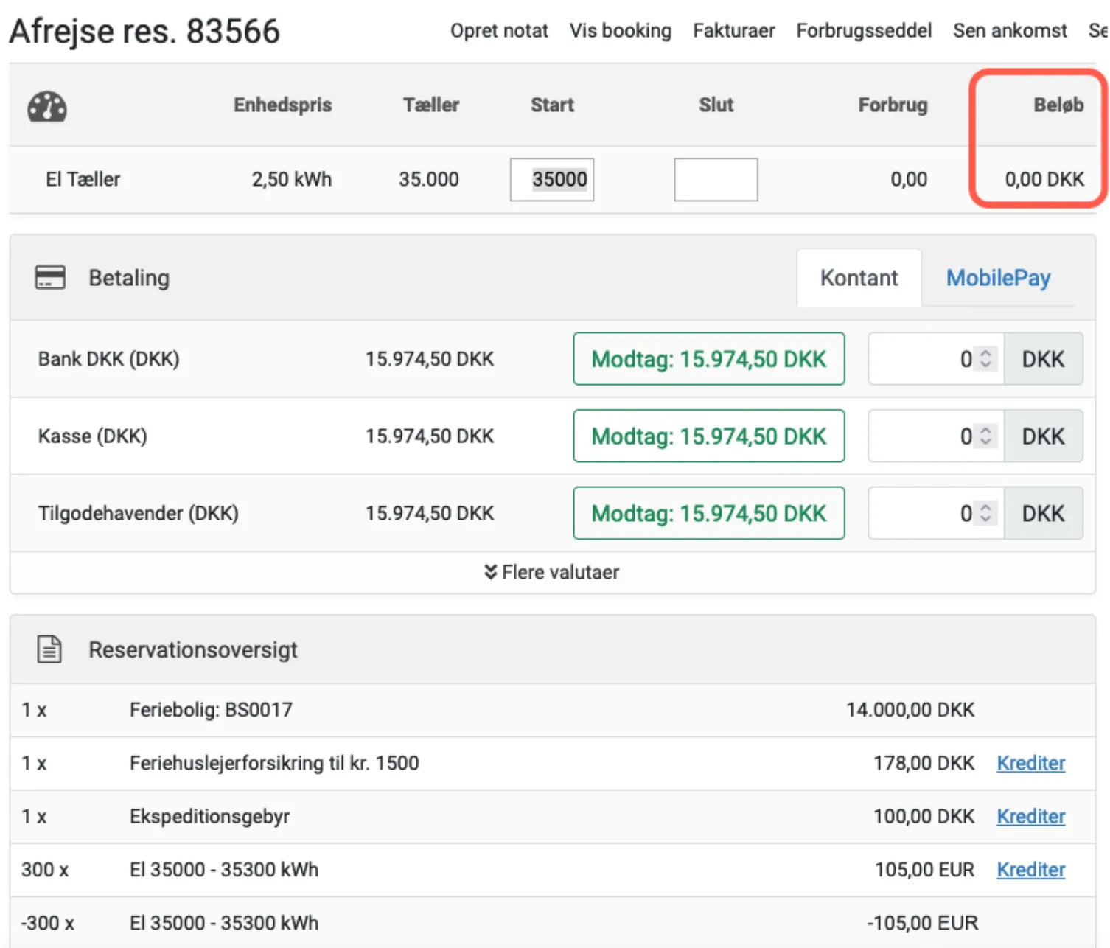The height and width of the screenshot is (948, 1110).
Task: Click the meter gauge icon
Action: click(47, 107)
